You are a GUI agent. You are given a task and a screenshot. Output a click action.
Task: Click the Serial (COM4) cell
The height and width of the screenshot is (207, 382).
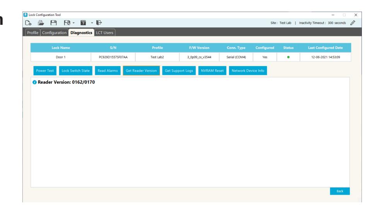coord(236,57)
